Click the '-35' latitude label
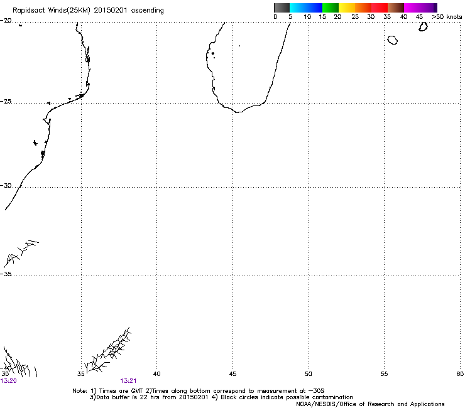The width and height of the screenshot is (465, 408). (6, 274)
